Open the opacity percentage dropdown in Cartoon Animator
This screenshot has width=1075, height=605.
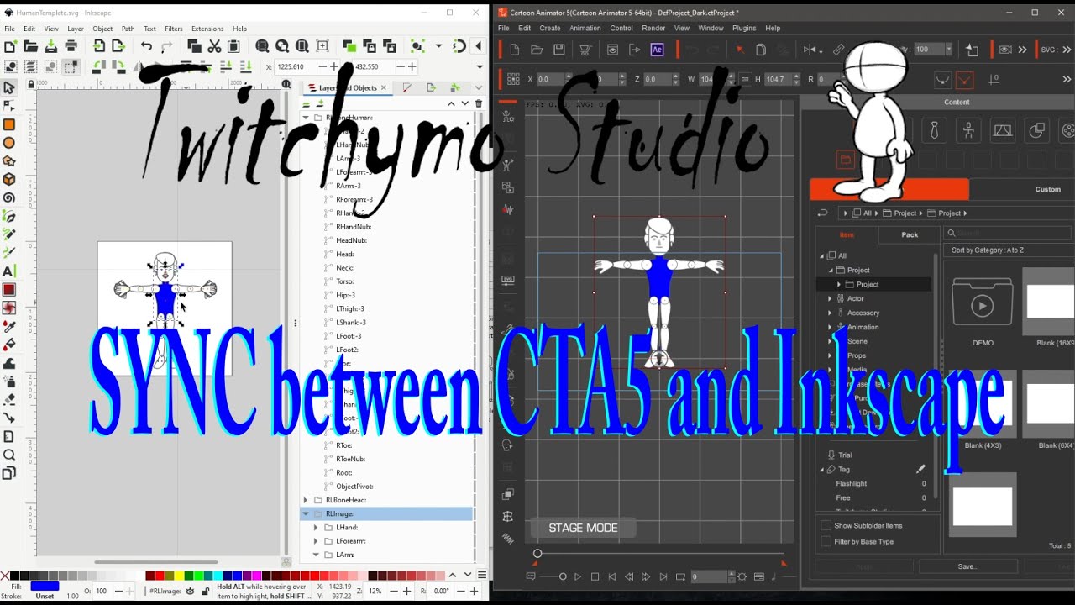[949, 50]
